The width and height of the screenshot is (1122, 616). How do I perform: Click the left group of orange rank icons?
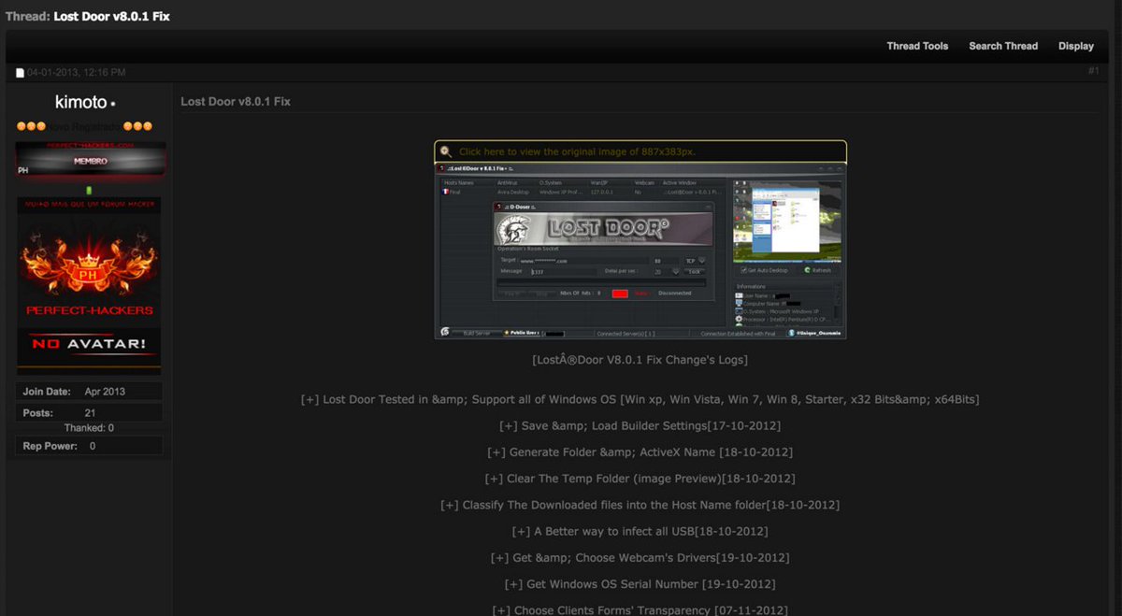(x=30, y=126)
